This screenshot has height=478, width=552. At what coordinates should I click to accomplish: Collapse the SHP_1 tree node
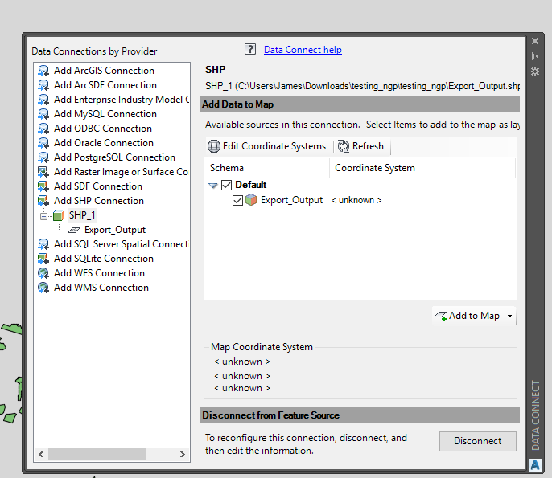pyautogui.click(x=43, y=216)
